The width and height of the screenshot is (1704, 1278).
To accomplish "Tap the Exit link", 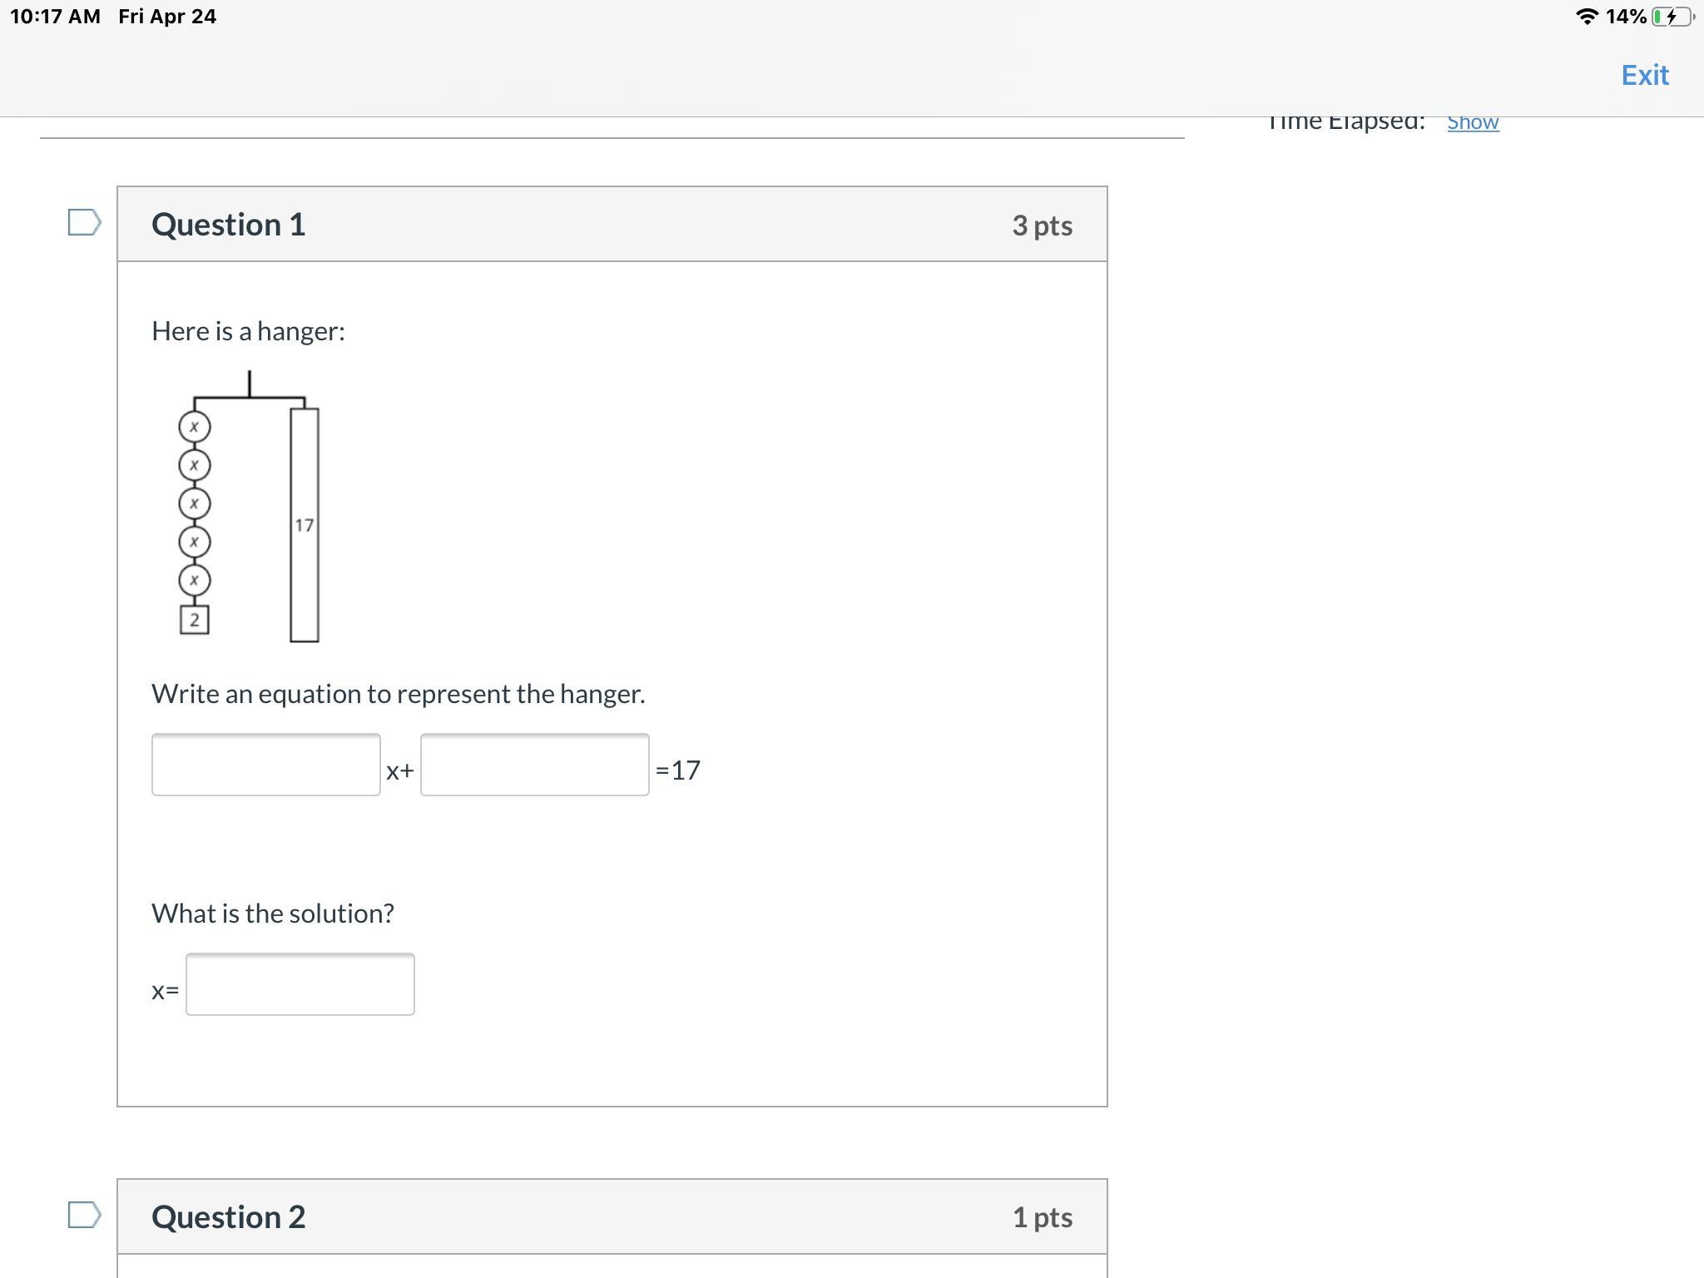I will 1644,75.
